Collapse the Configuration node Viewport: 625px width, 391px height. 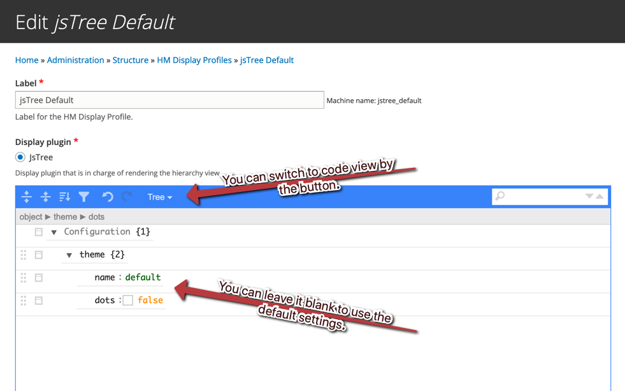click(x=54, y=232)
